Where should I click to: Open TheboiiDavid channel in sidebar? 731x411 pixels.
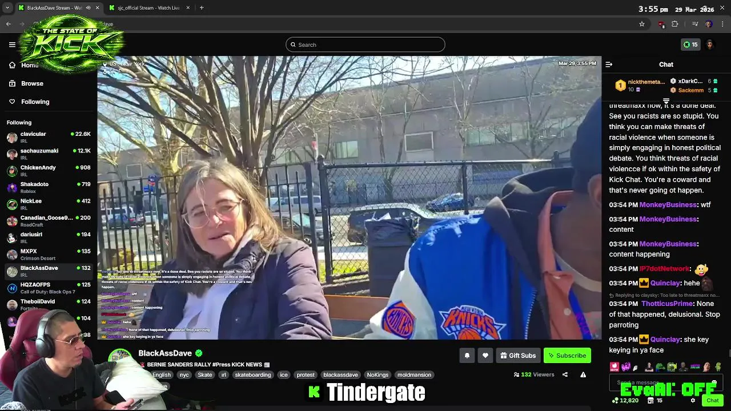pyautogui.click(x=49, y=305)
